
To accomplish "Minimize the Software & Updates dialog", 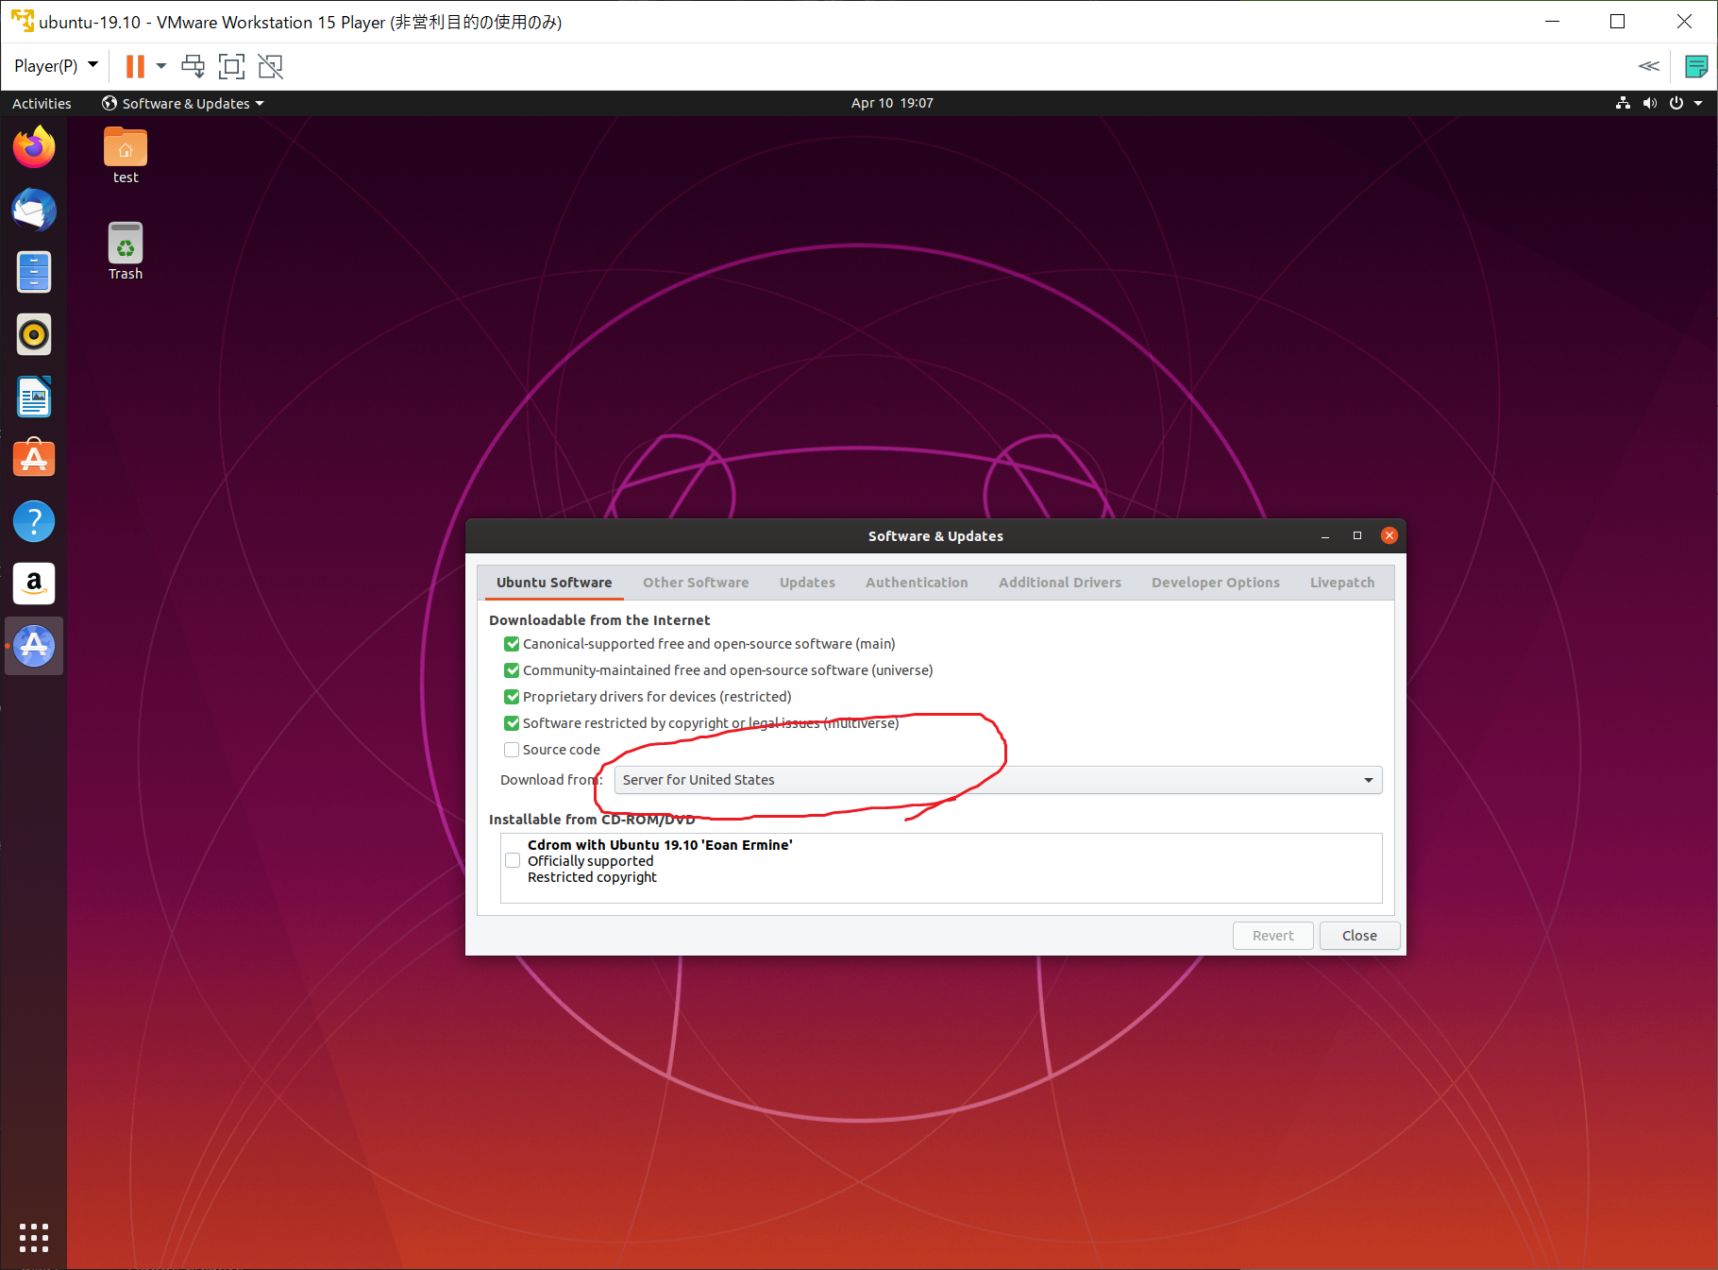I will [1325, 535].
